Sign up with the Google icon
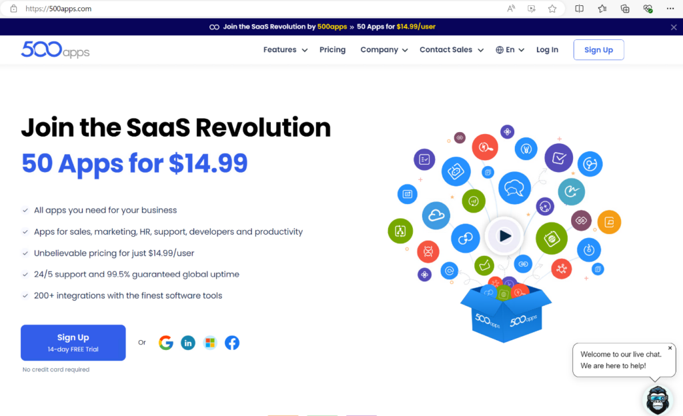Viewport: 683px width, 416px height. pos(166,343)
